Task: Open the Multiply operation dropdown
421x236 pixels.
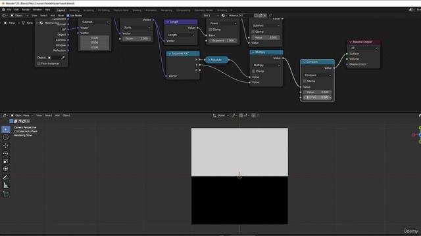Action: (266, 66)
